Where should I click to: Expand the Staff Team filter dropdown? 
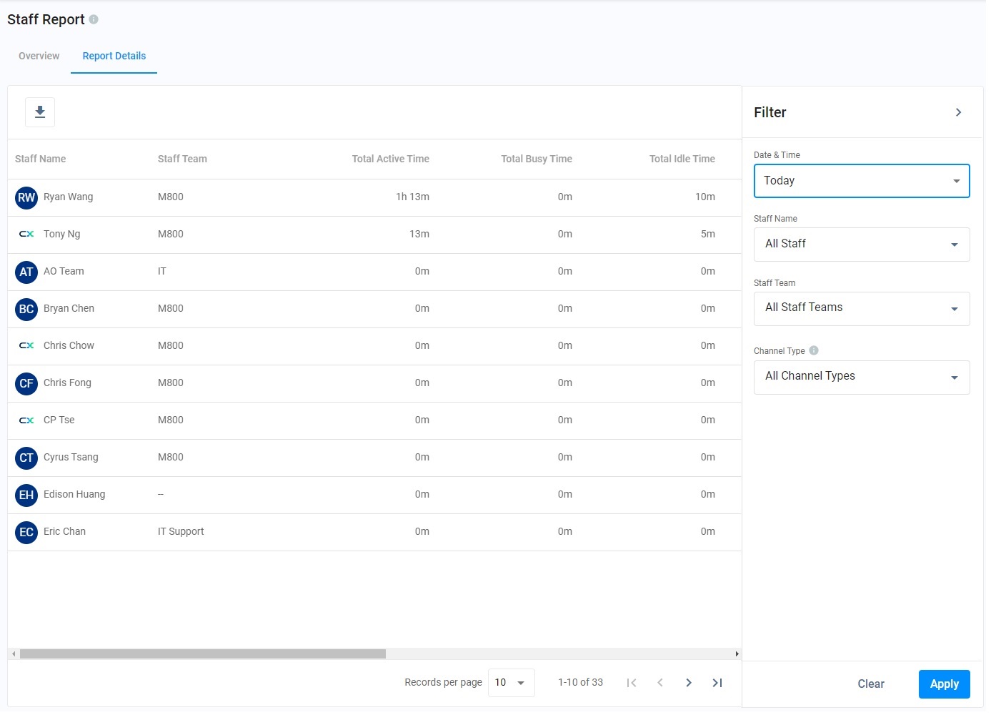[861, 309]
